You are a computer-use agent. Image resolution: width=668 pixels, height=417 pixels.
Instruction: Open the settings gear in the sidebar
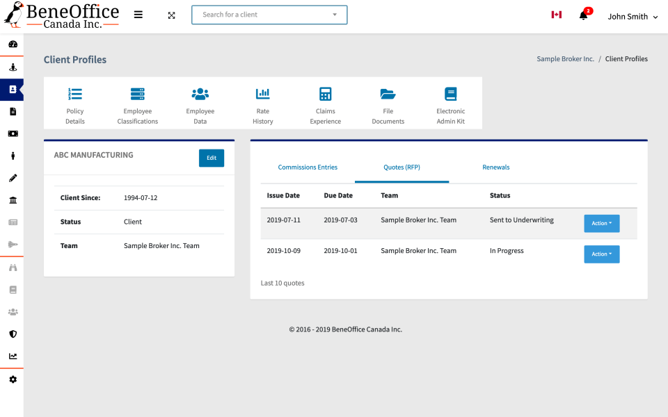[x=12, y=379]
